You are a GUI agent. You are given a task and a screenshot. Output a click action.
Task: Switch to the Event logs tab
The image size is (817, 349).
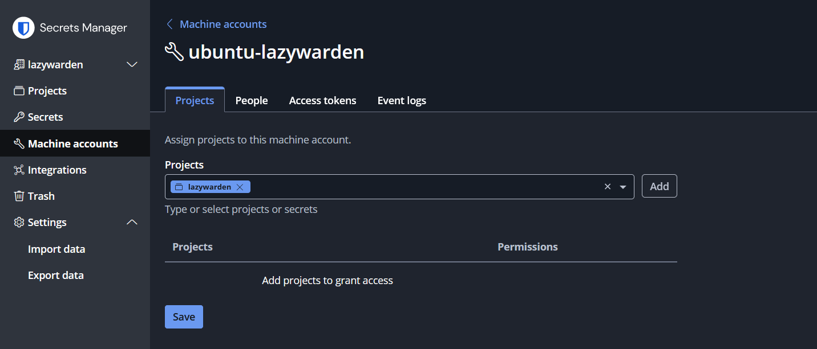[x=402, y=100]
